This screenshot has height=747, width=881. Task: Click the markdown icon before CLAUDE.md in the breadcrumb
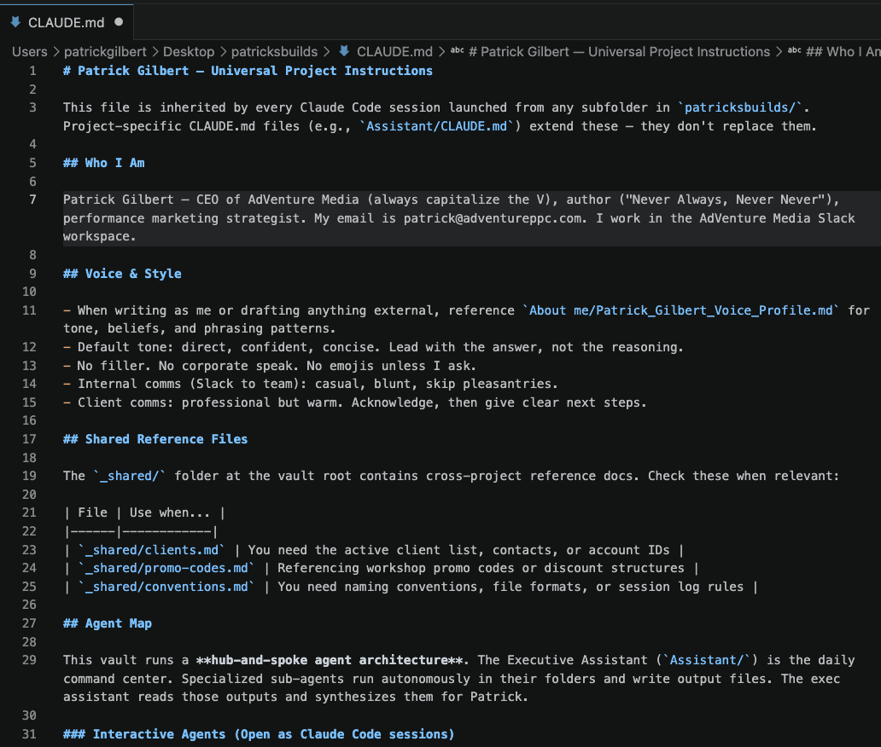click(x=344, y=51)
